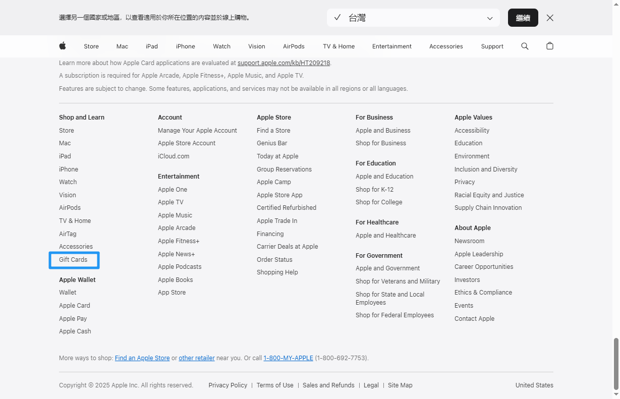Click United States region link
This screenshot has height=399, width=620.
[534, 385]
